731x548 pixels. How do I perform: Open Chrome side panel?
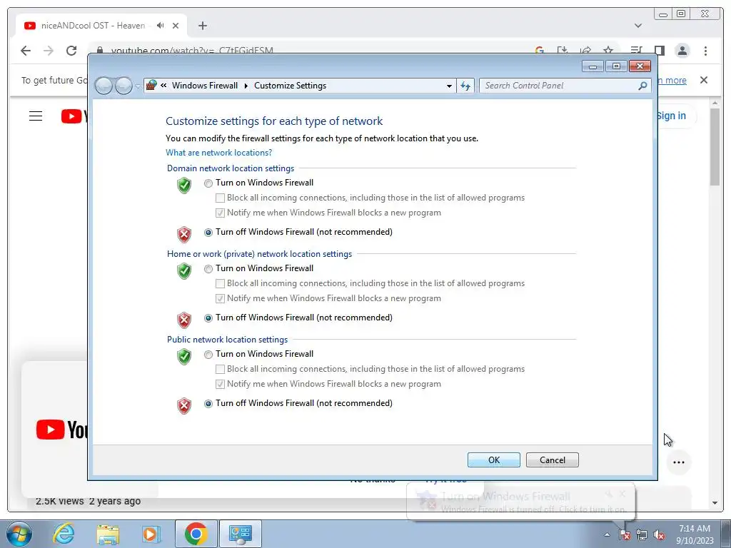point(659,51)
